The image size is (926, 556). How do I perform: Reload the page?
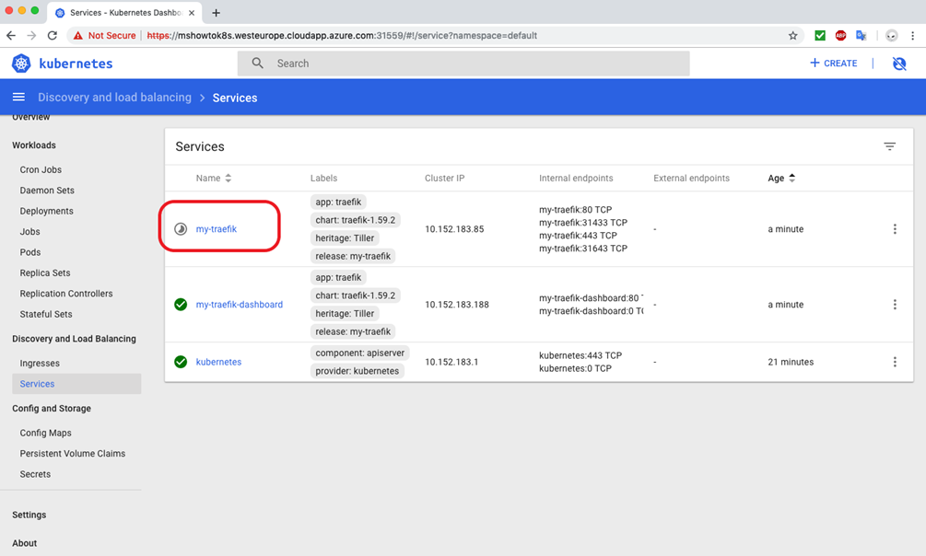pos(52,35)
